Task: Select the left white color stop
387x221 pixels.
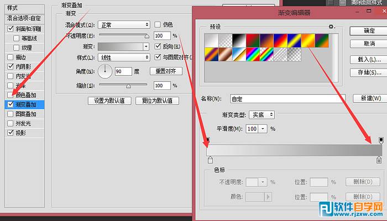Action: click(x=210, y=160)
